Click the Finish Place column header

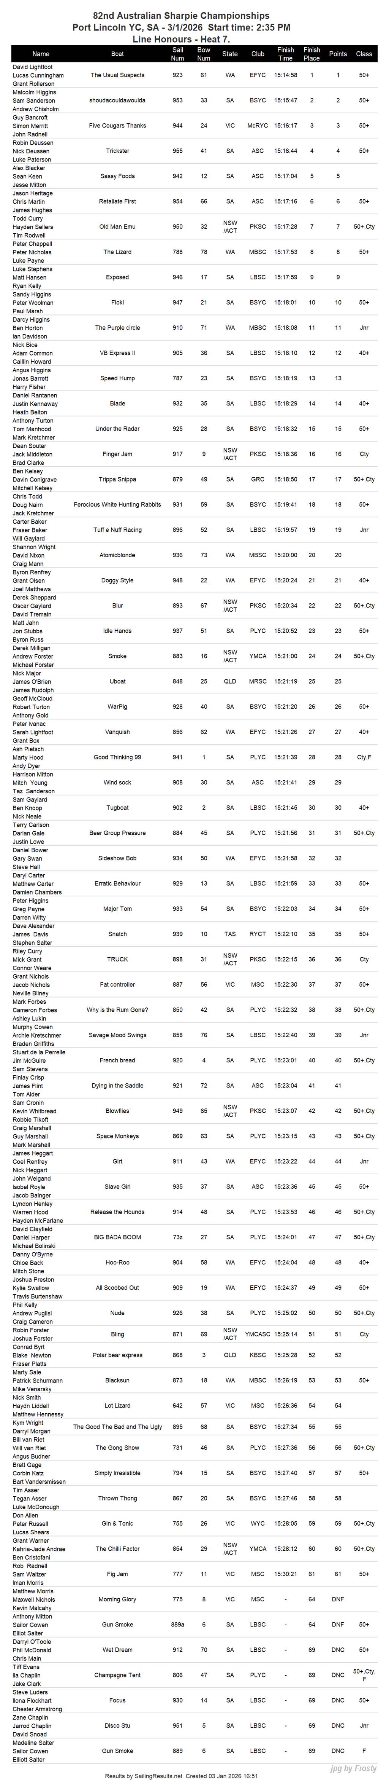click(312, 53)
